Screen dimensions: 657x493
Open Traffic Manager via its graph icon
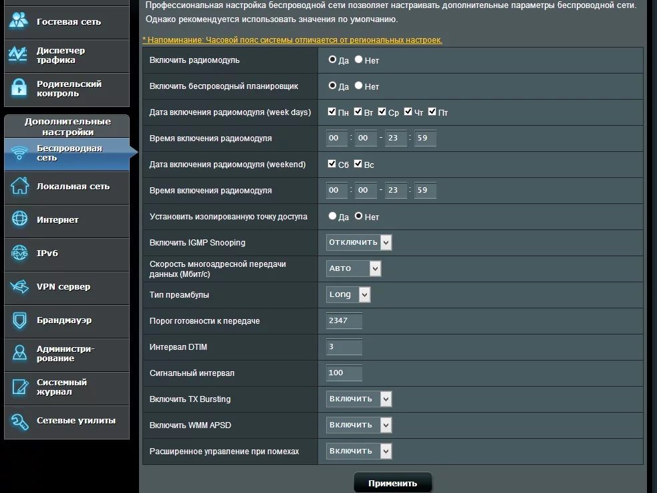point(19,55)
